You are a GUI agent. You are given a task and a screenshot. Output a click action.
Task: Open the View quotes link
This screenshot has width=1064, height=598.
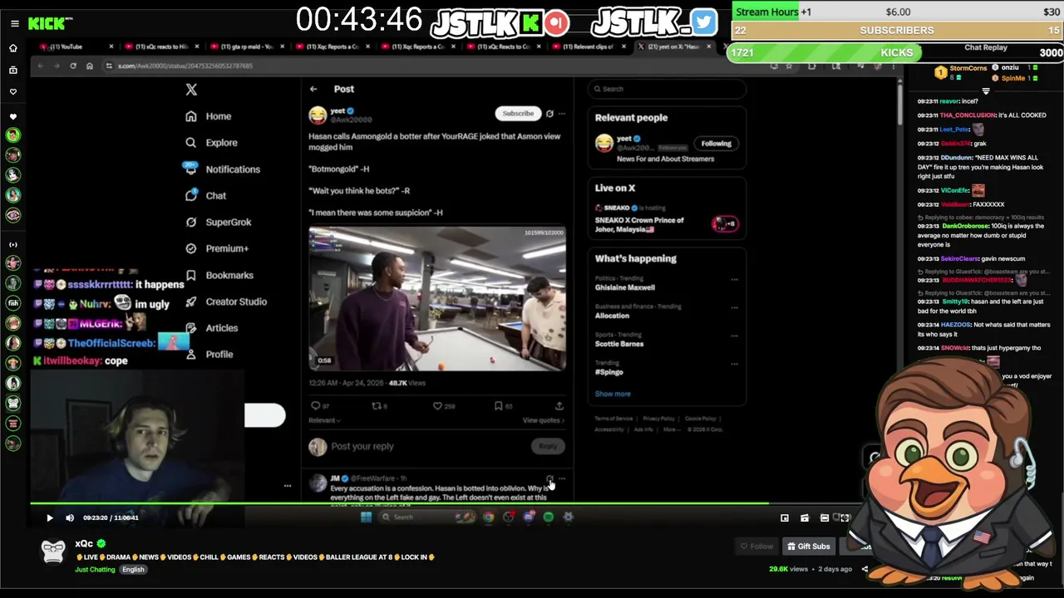point(543,420)
